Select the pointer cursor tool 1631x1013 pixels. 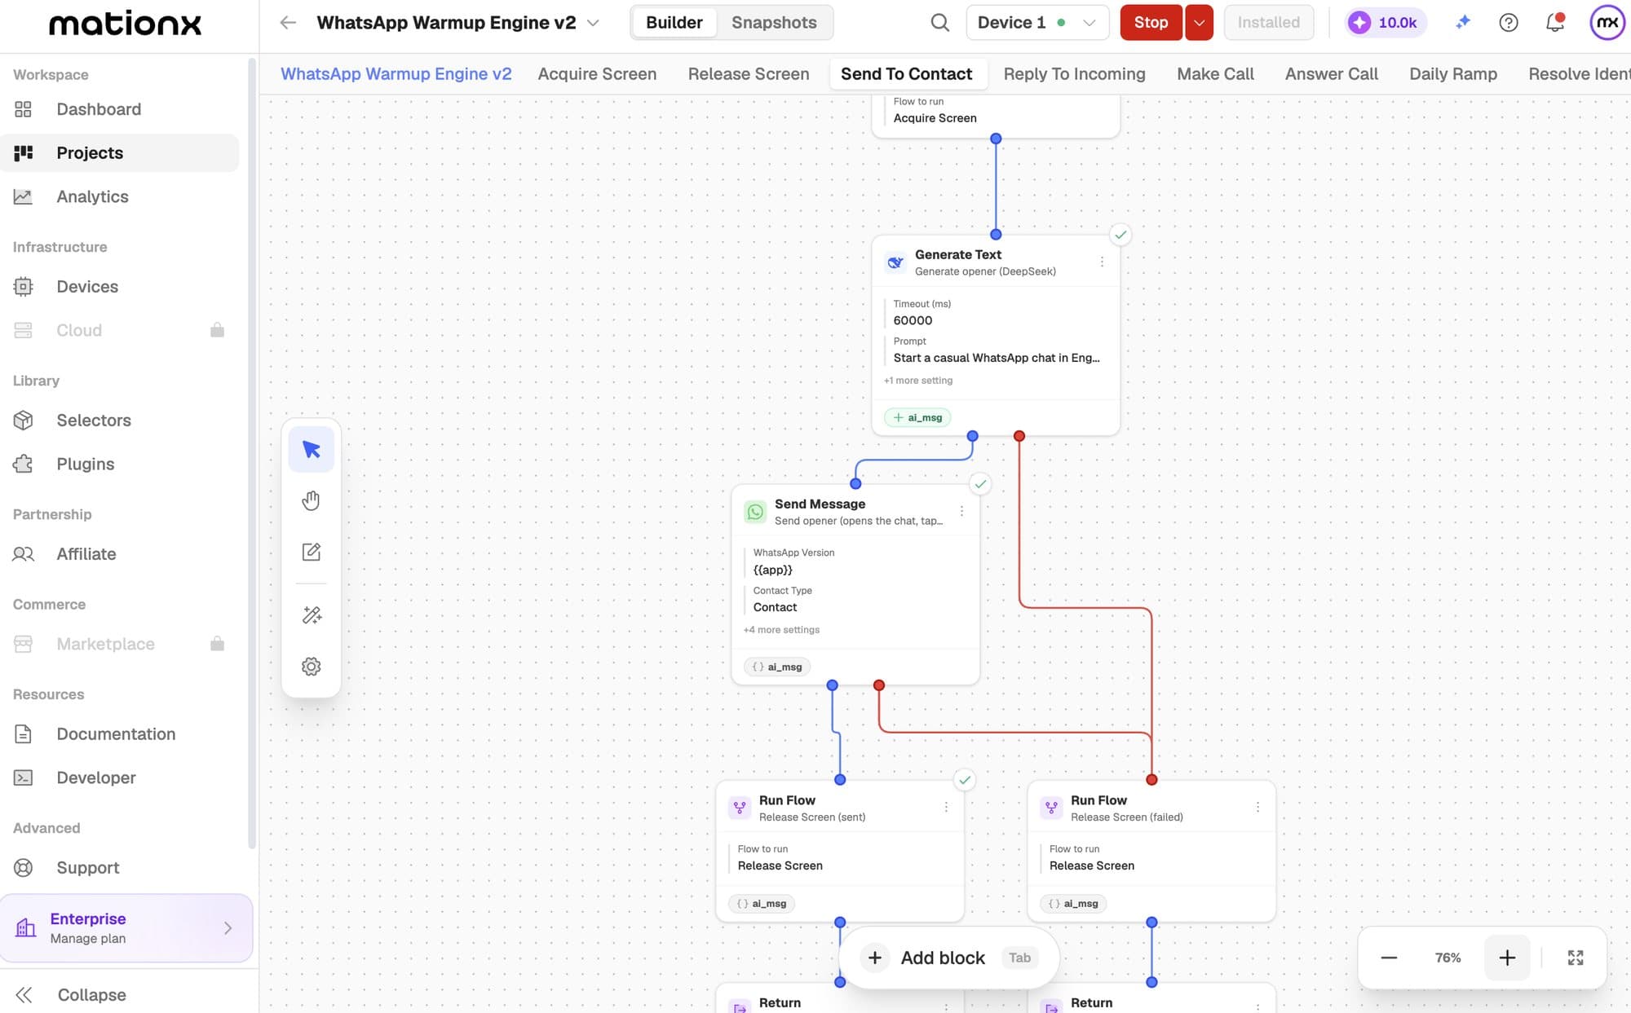(x=311, y=449)
